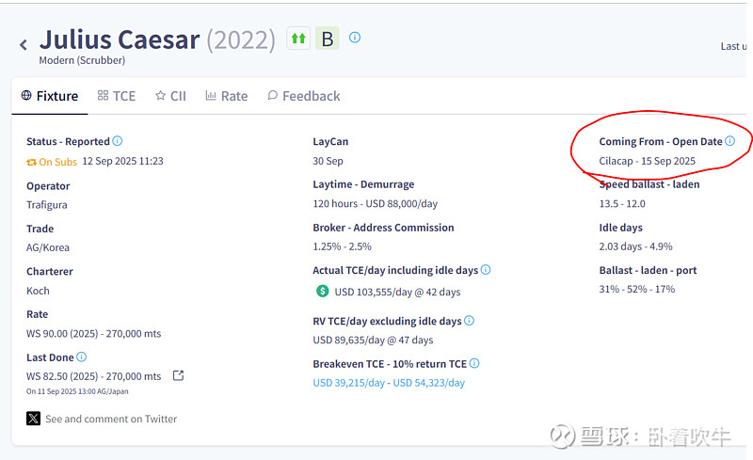753x460 pixels.
Task: Click the speed value 13.5 - 12.0
Action: click(x=622, y=203)
